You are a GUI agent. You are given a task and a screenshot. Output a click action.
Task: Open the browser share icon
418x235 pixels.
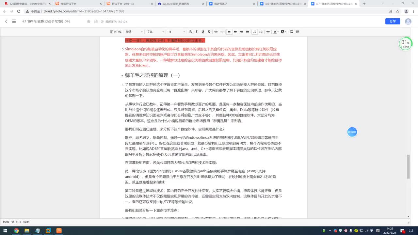pyautogui.click(x=391, y=11)
